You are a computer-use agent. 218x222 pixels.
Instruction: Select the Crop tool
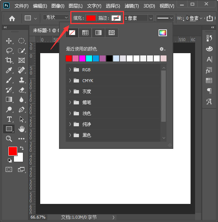(9, 60)
